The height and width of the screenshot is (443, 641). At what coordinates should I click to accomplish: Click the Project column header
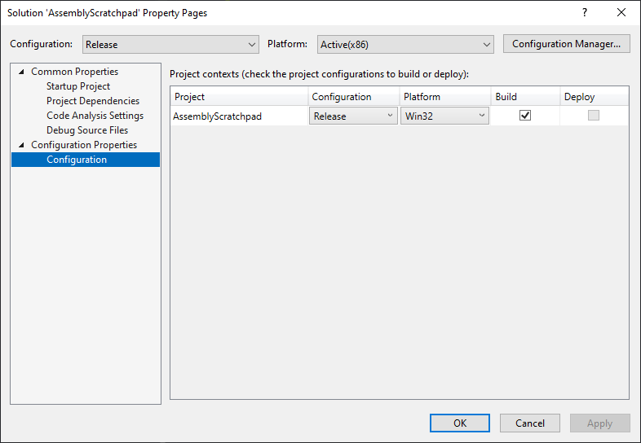pyautogui.click(x=239, y=97)
